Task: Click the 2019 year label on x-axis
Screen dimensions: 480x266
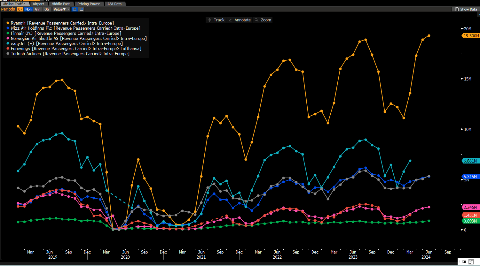Action: coord(53,257)
